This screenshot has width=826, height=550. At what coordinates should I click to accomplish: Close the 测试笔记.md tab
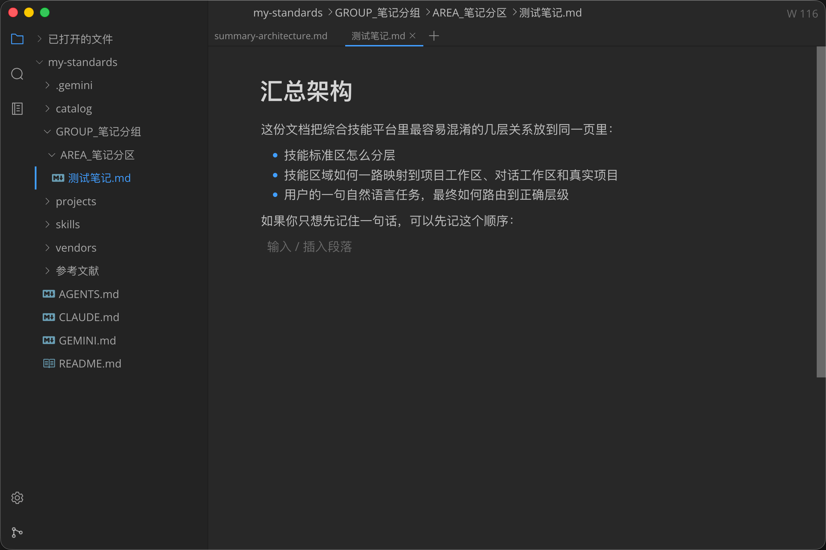coord(413,36)
